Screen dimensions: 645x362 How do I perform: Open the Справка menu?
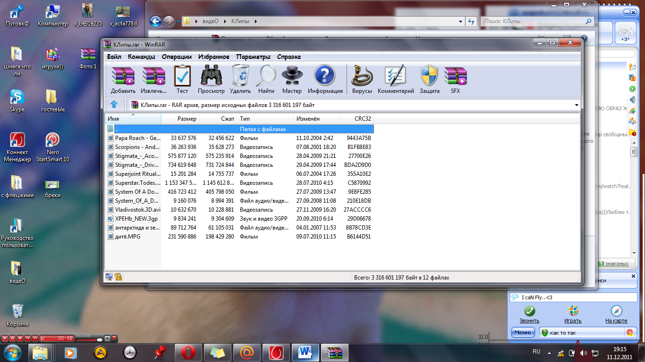[289, 57]
